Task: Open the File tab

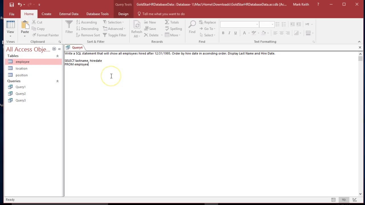Action: tap(12, 14)
